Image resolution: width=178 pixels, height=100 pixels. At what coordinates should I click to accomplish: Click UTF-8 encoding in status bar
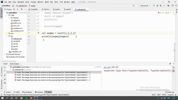(164, 95)
